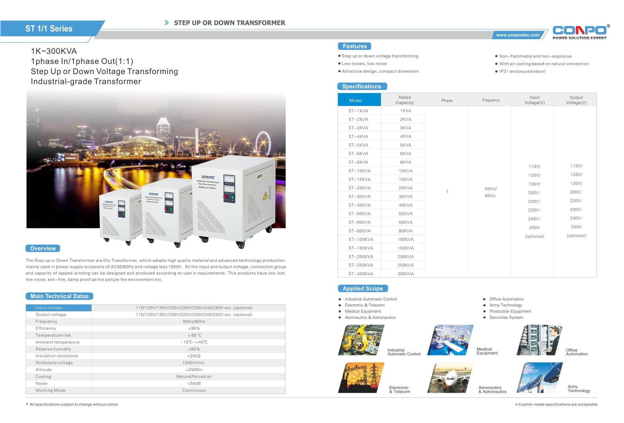Select the ST-100KVA model cell
This screenshot has width=624, height=423.
(x=359, y=239)
